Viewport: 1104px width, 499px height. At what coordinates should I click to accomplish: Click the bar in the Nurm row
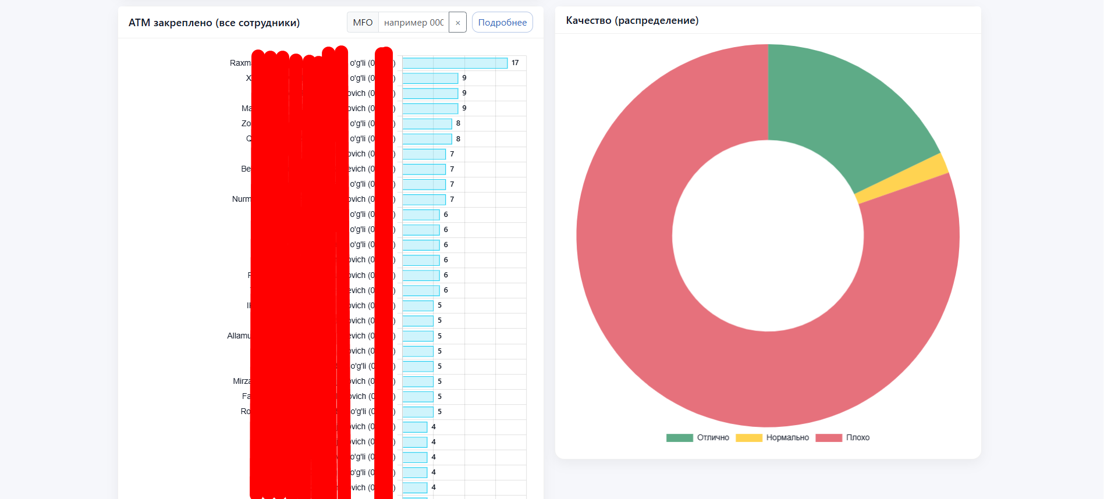tap(424, 199)
